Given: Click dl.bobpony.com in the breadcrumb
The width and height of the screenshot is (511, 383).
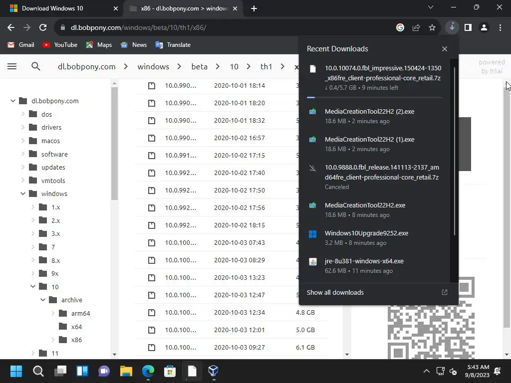Looking at the screenshot, I should point(87,67).
